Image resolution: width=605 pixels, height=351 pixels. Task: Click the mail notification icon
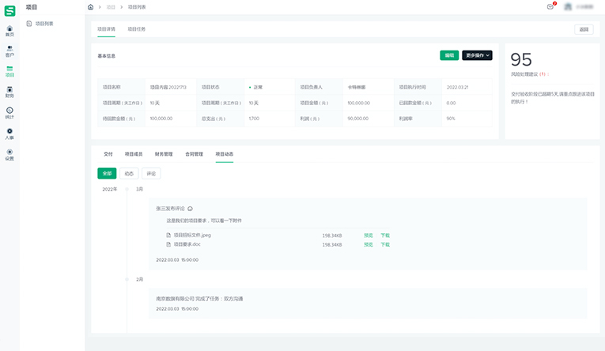tap(550, 6)
